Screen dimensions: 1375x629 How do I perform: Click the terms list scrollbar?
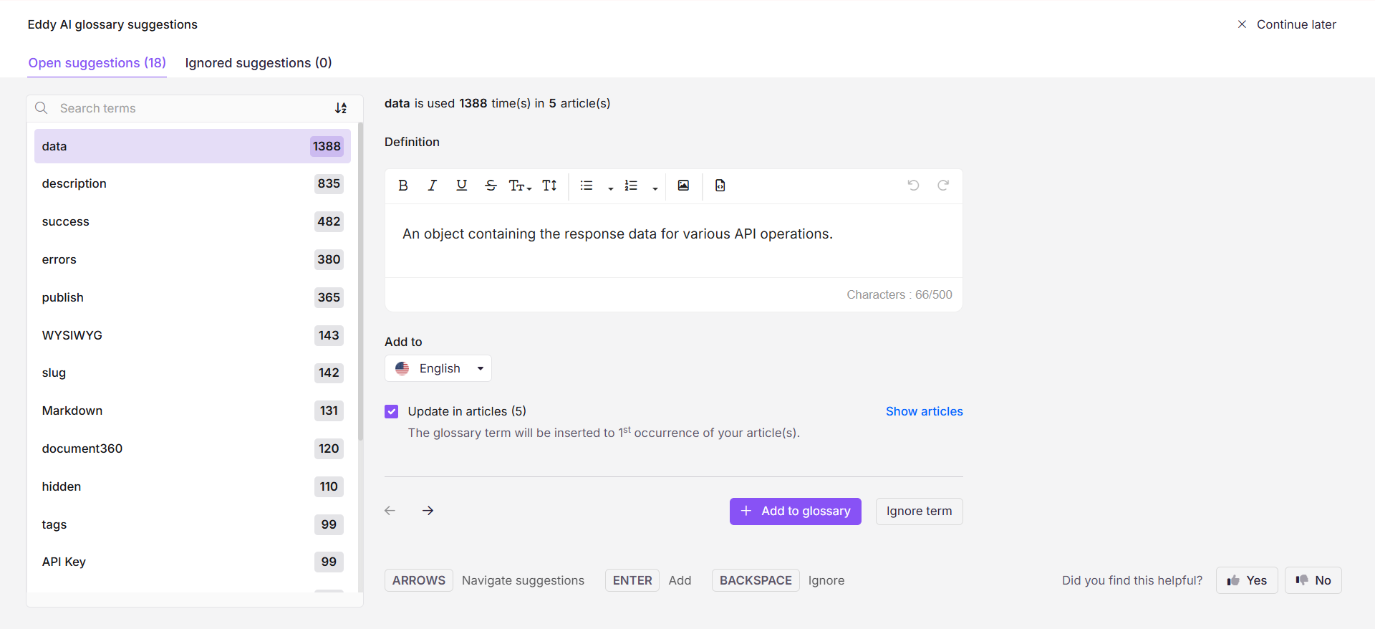click(361, 282)
